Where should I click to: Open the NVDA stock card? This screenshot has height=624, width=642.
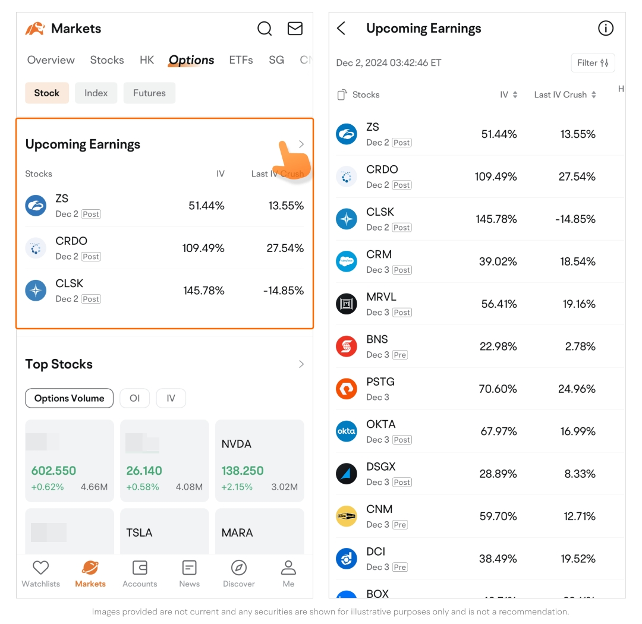[260, 461]
